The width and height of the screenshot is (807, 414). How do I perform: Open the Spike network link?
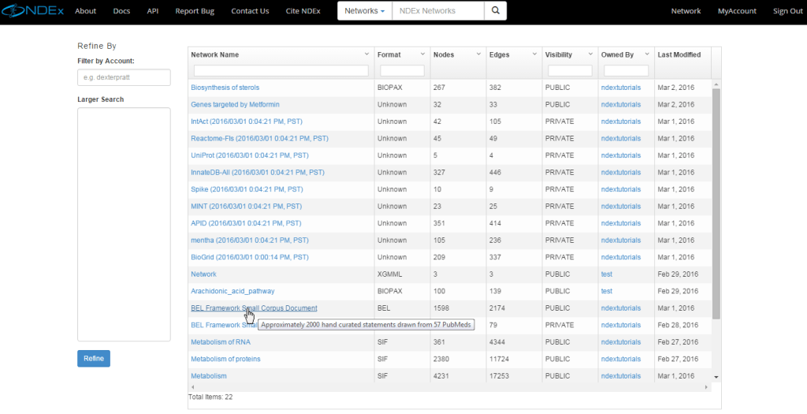point(247,189)
